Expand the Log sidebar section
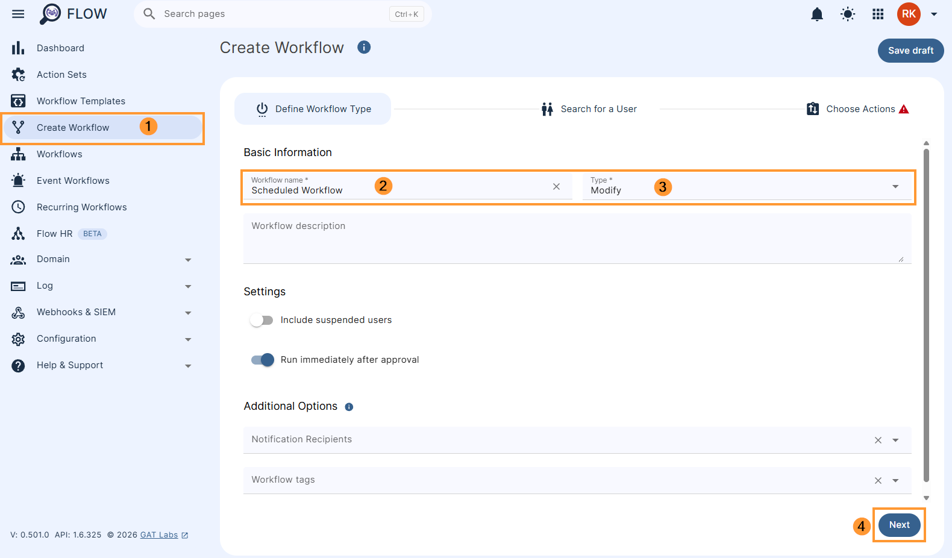952x558 pixels. coord(188,287)
